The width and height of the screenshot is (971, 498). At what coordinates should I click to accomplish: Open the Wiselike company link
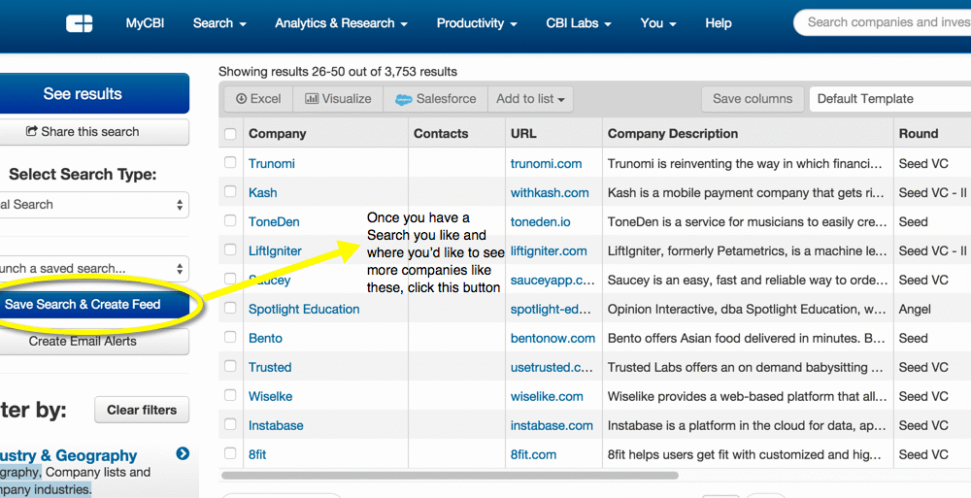(270, 396)
